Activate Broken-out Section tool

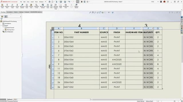click(43, 6)
